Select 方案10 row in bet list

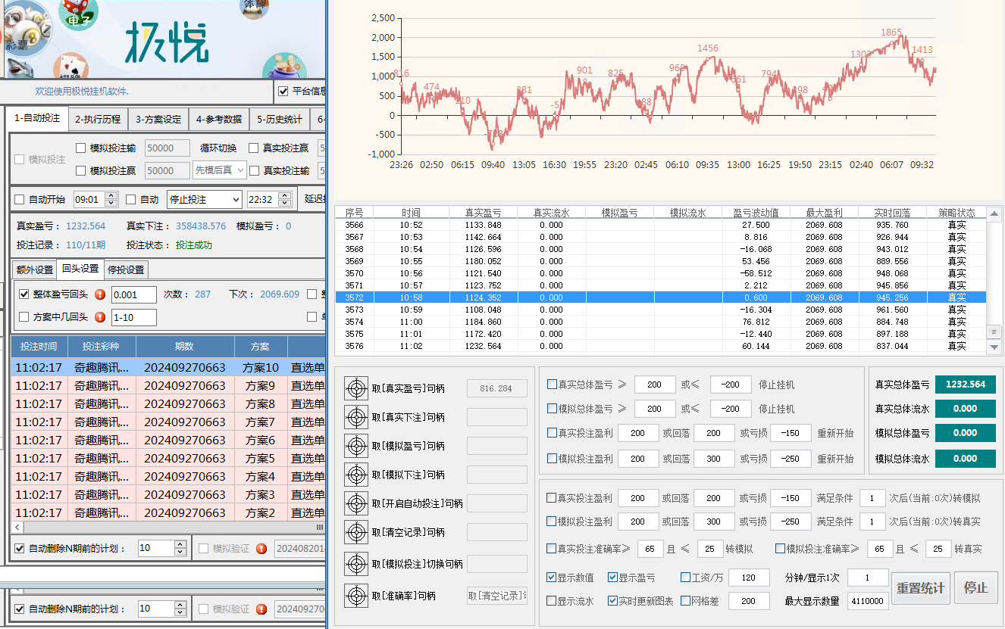coord(168,367)
